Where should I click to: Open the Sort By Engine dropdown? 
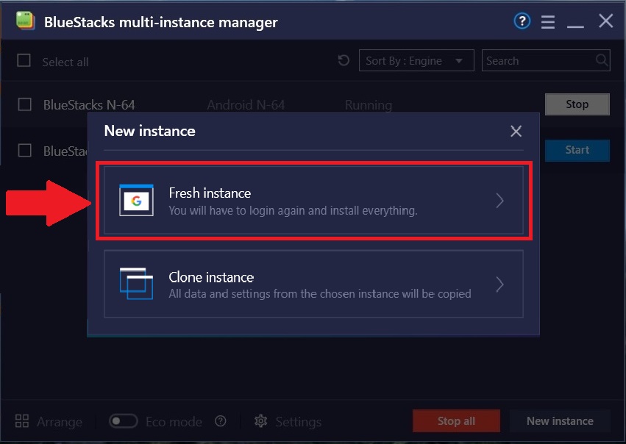tap(416, 60)
